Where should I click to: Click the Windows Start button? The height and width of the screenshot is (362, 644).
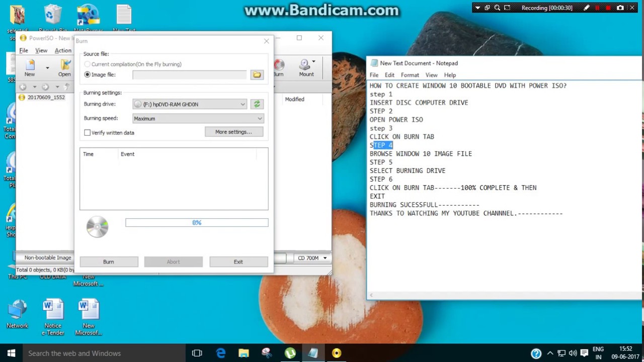coord(11,353)
